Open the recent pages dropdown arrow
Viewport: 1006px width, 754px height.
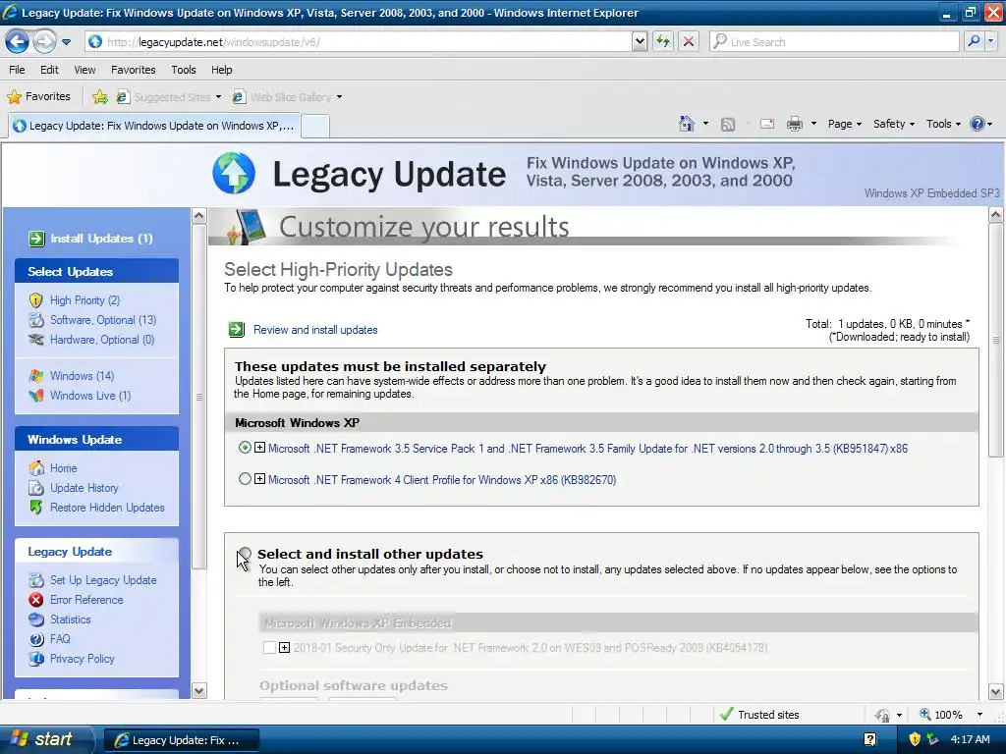(66, 42)
